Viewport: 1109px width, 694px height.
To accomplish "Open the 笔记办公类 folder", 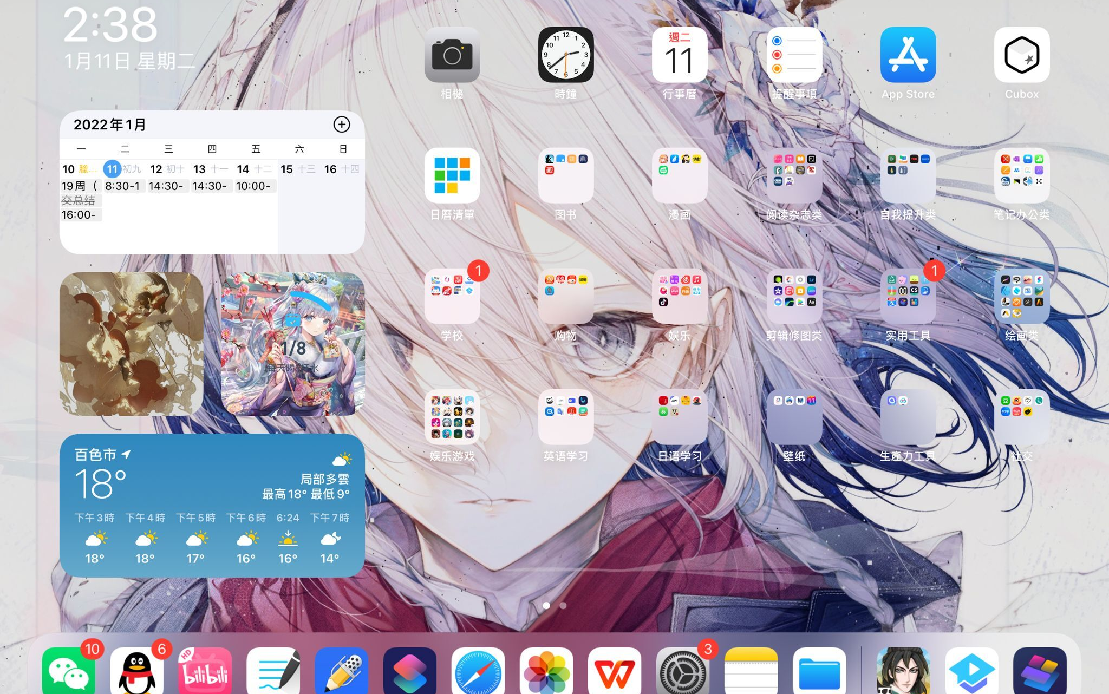I will coord(1022,175).
